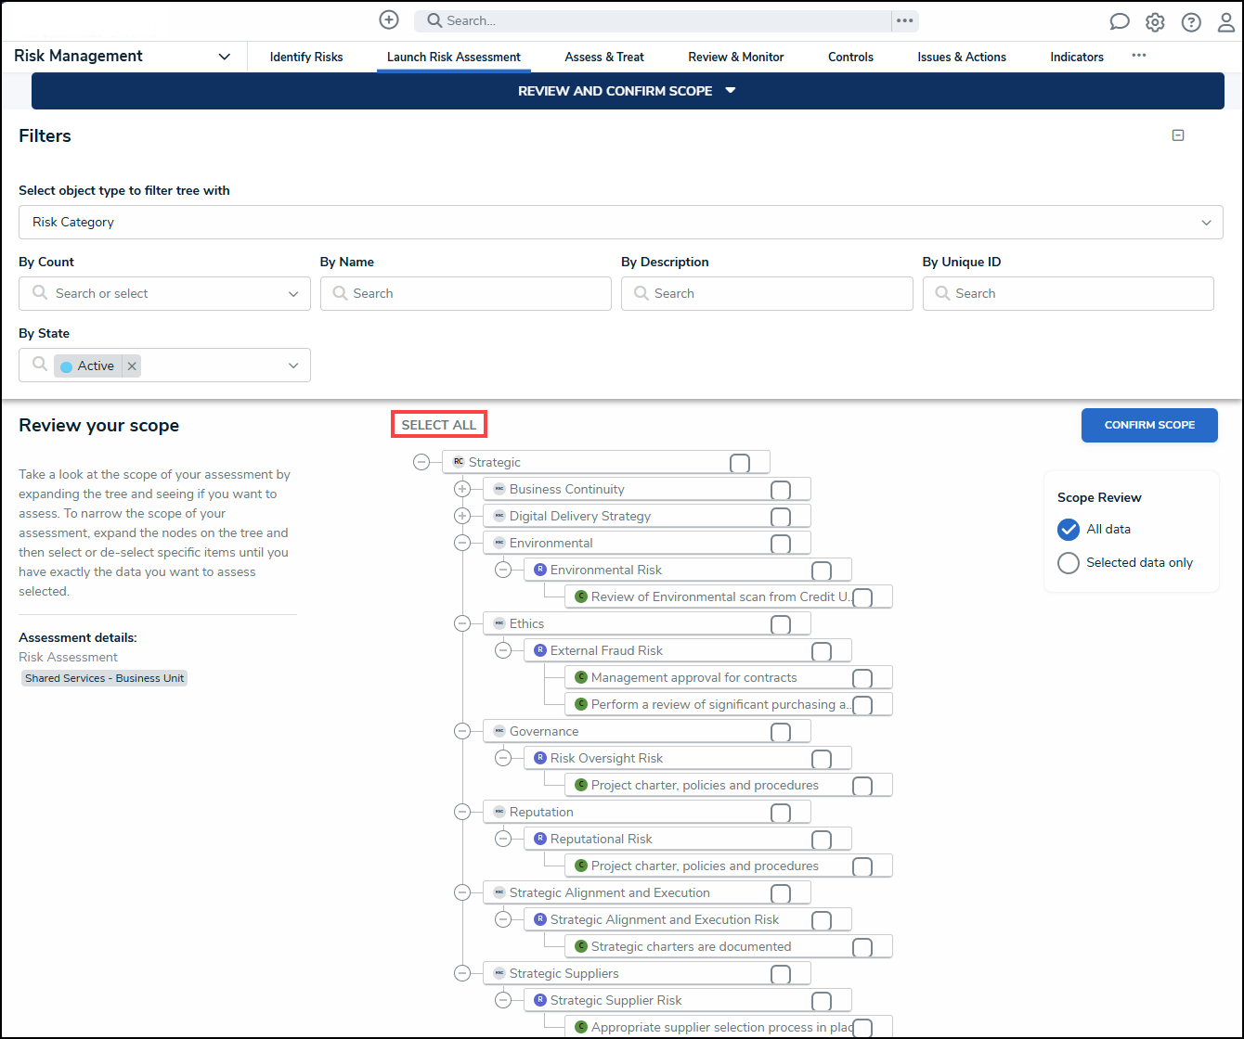This screenshot has width=1244, height=1039.
Task: Focus the top global search bar
Action: click(653, 20)
